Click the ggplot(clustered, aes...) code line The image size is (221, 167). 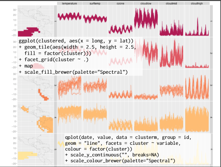(x=76, y=41)
